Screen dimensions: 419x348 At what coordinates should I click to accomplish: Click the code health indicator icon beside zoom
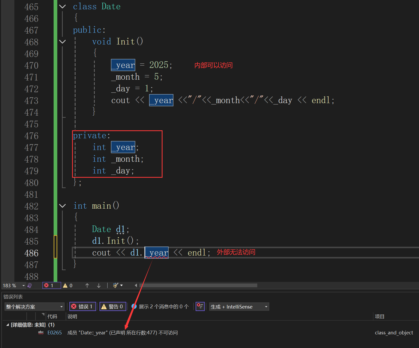[30, 286]
